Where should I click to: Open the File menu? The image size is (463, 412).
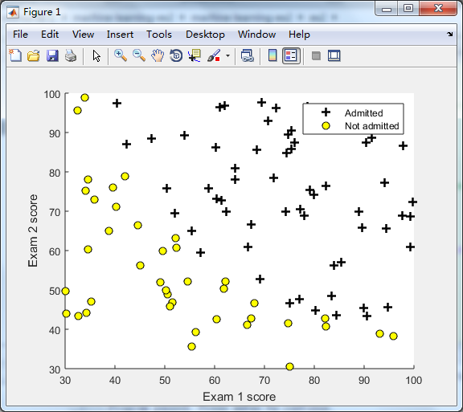click(20, 35)
